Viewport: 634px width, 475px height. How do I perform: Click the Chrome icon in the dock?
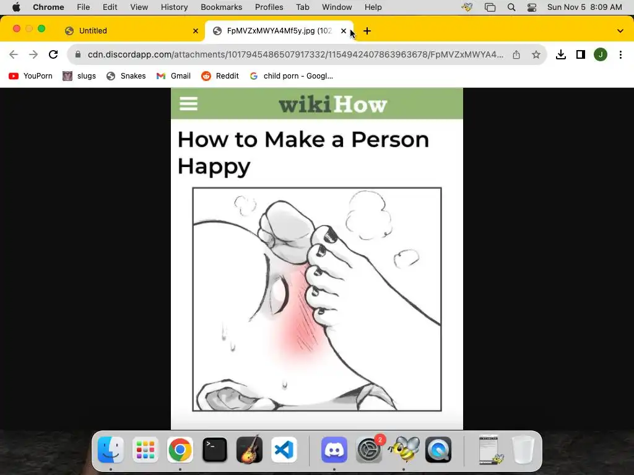[x=180, y=450]
